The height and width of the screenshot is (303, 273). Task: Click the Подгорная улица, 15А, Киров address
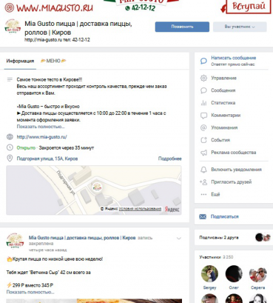point(47,158)
